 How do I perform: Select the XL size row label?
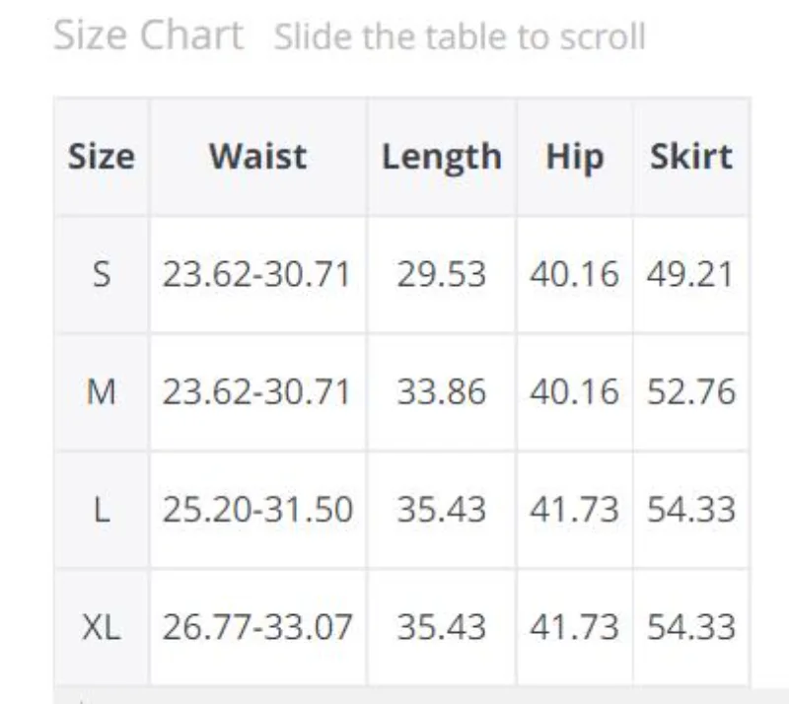click(101, 627)
